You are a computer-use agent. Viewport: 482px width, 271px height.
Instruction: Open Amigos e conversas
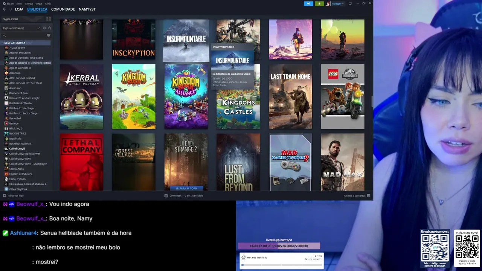click(x=355, y=196)
